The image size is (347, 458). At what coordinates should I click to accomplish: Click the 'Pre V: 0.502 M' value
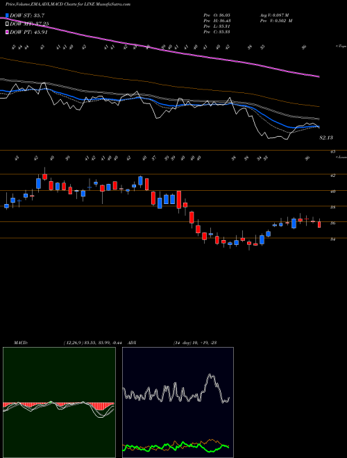[276, 21]
